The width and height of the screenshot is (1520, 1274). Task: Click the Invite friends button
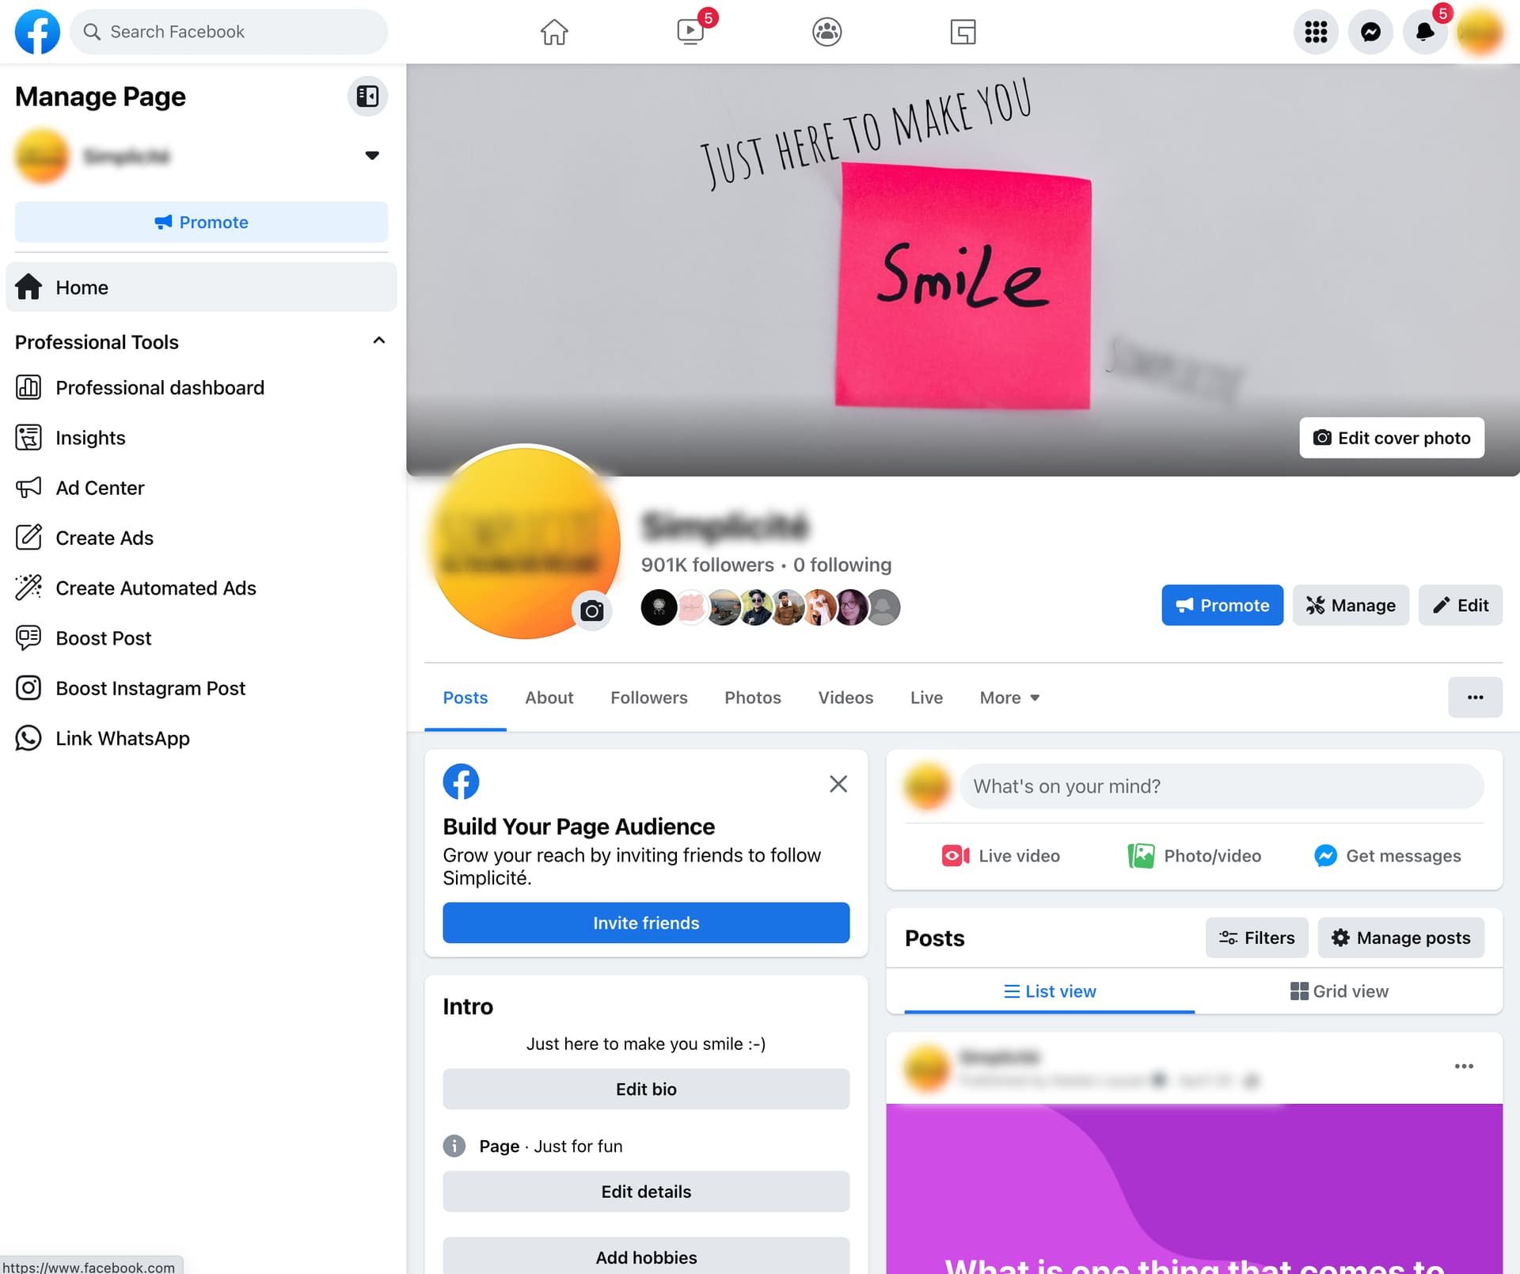646,922
